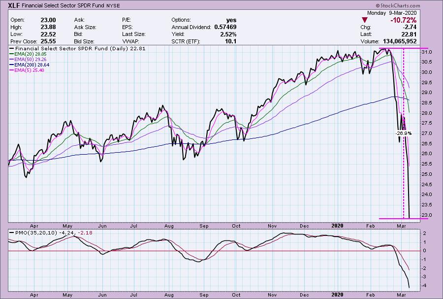Click the Open value 23.00
The image size is (443, 299).
pos(48,20)
